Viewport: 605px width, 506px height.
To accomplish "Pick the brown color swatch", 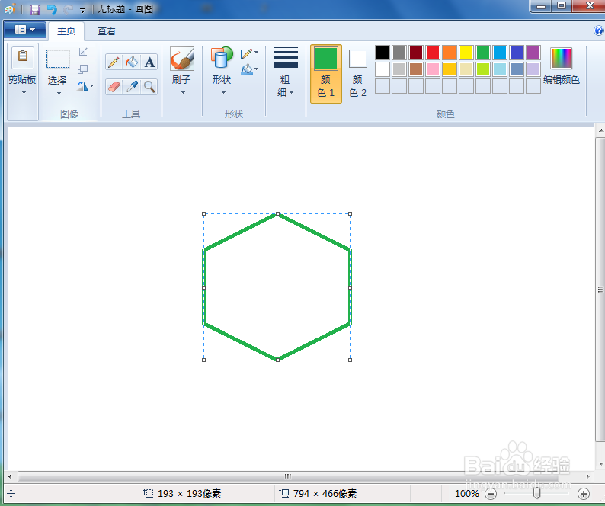I will click(x=416, y=69).
